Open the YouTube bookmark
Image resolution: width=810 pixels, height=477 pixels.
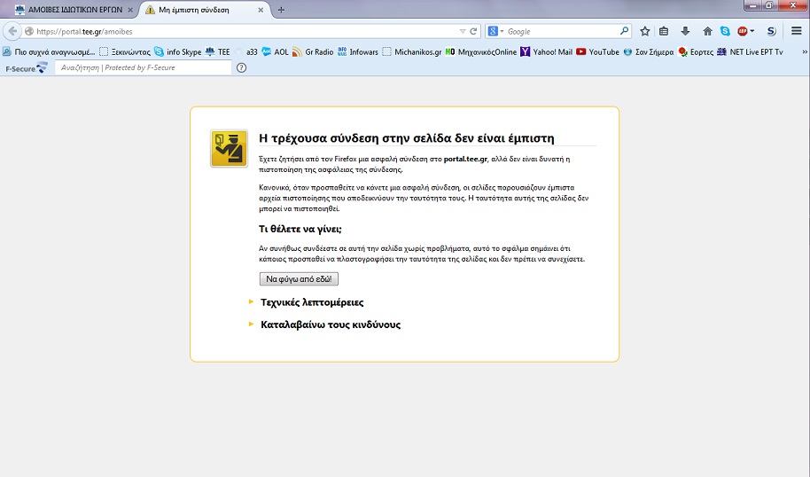(x=597, y=51)
